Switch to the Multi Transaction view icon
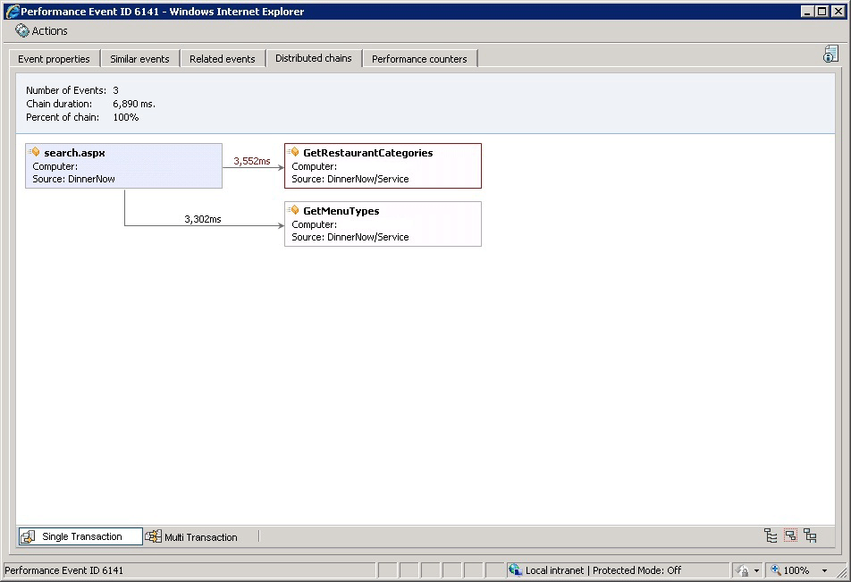The width and height of the screenshot is (851, 582). [x=154, y=536]
